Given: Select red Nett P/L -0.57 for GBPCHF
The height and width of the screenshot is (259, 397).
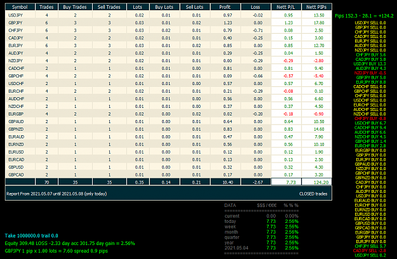Looking at the screenshot, I should click(x=288, y=76).
